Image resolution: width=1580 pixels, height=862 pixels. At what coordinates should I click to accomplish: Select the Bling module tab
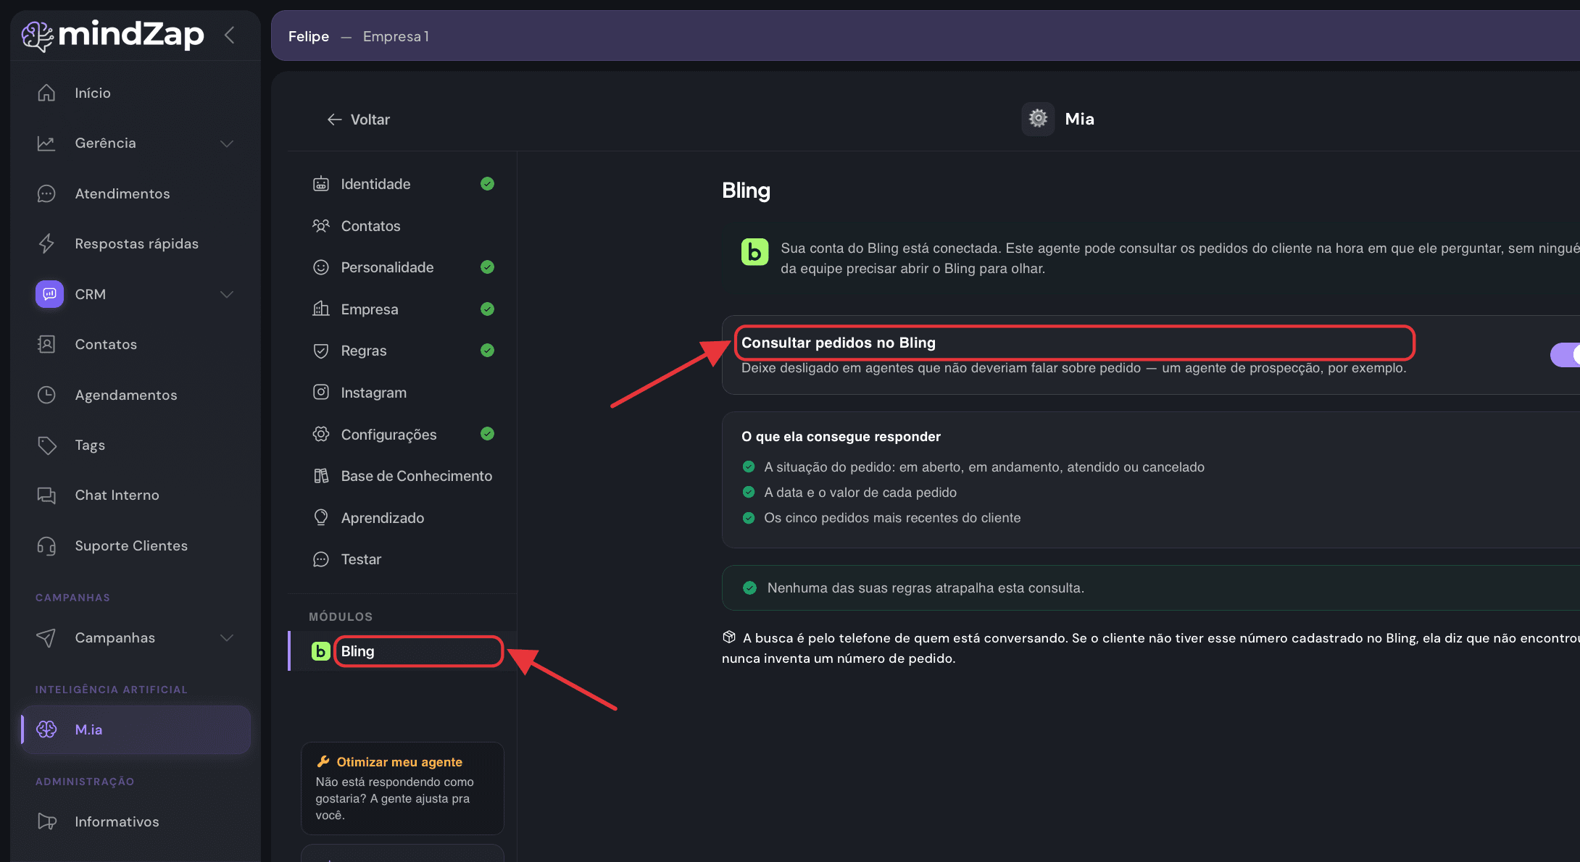coord(402,651)
